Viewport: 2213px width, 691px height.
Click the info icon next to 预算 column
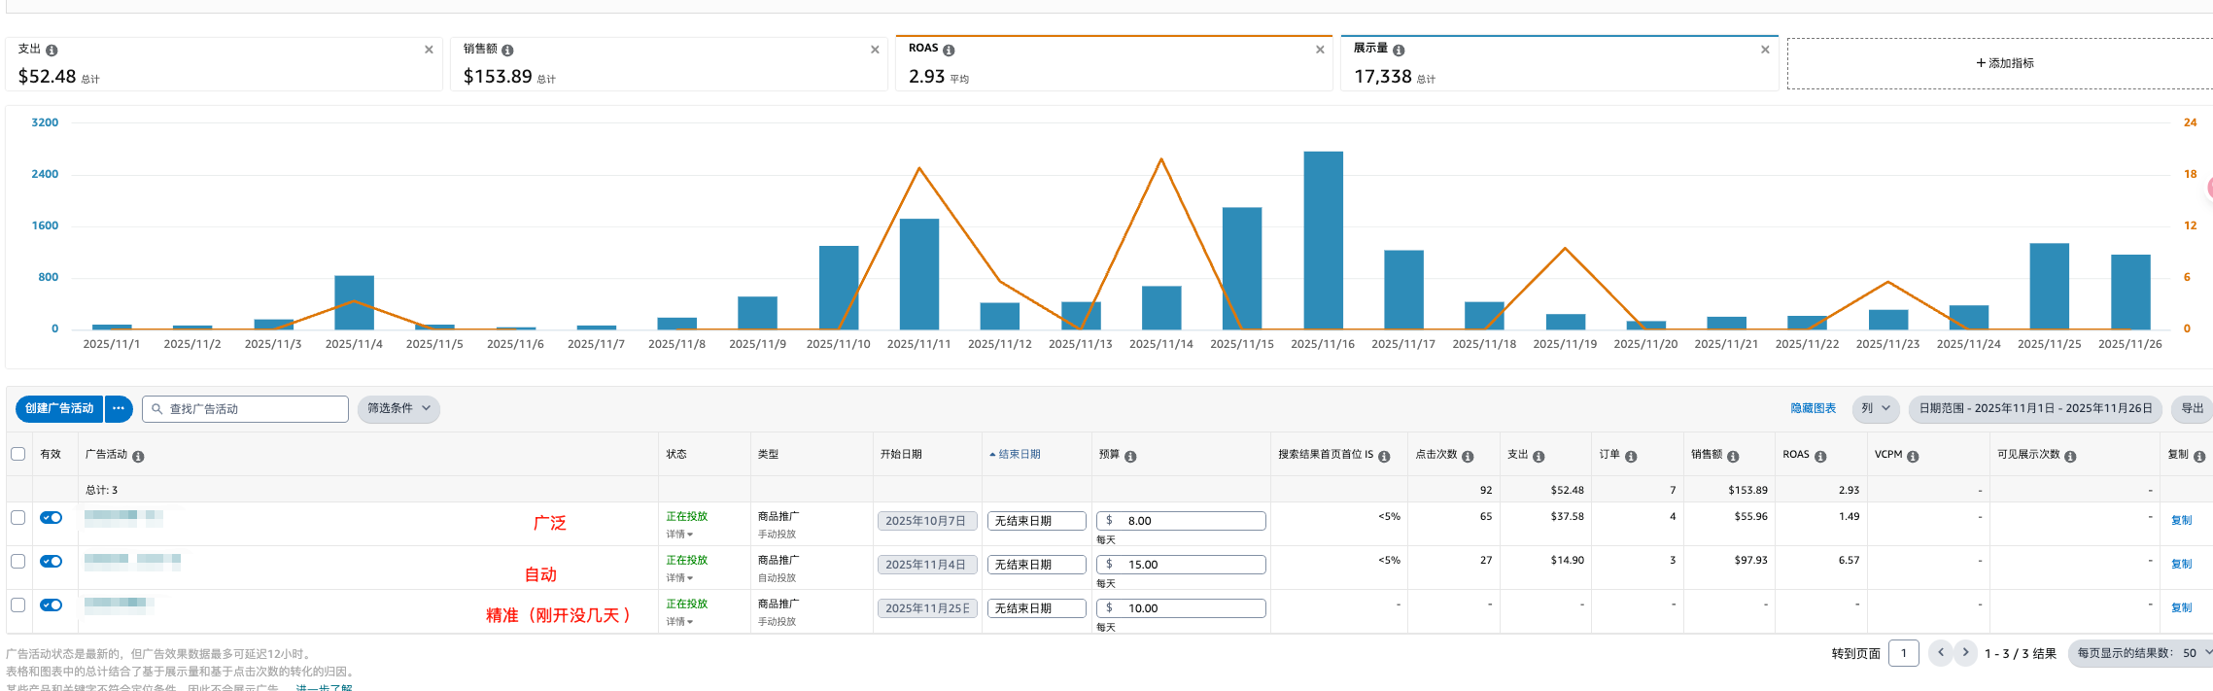(1130, 457)
